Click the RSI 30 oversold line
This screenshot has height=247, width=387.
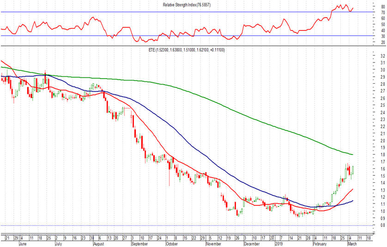(x=187, y=36)
